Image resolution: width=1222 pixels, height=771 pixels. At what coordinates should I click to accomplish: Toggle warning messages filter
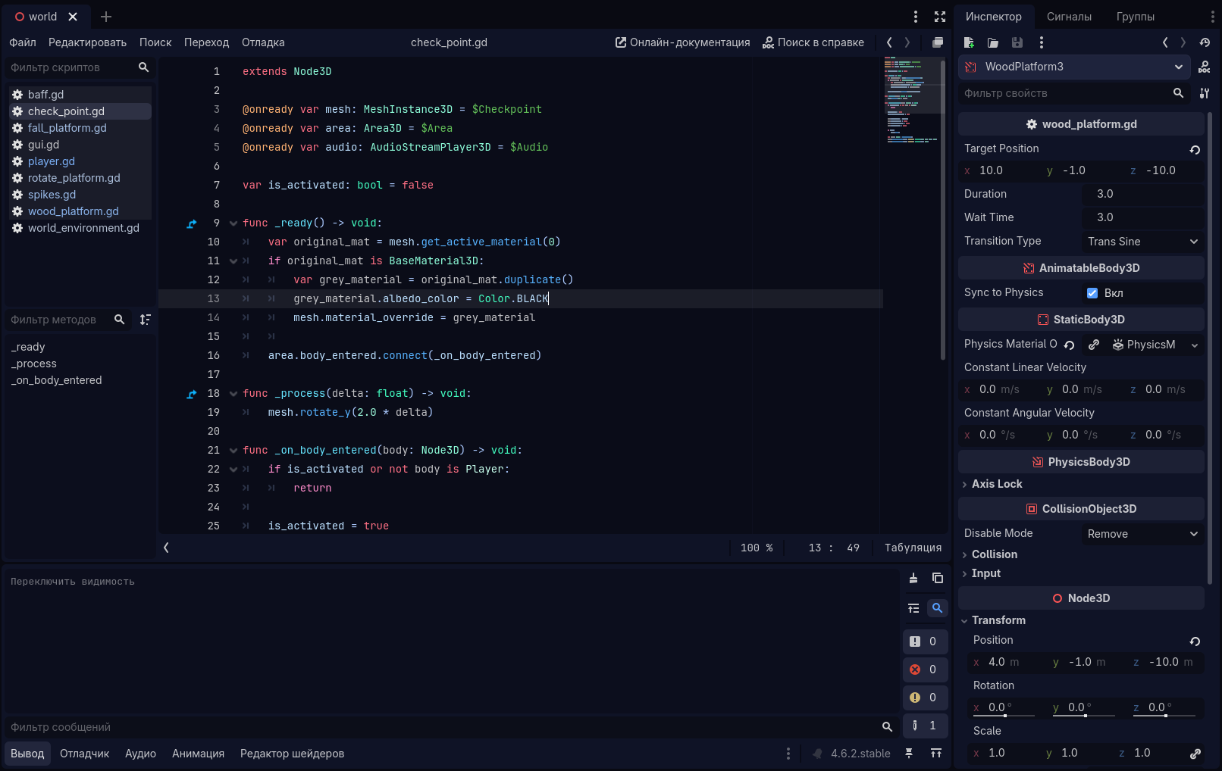pos(925,698)
